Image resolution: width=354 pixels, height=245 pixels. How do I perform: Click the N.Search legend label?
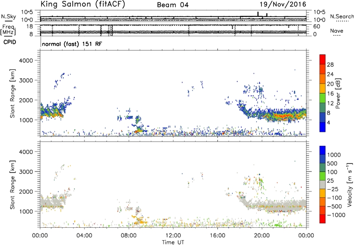point(342,16)
